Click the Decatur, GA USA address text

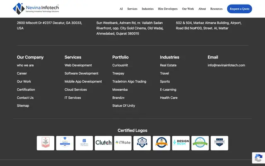point(49,25)
